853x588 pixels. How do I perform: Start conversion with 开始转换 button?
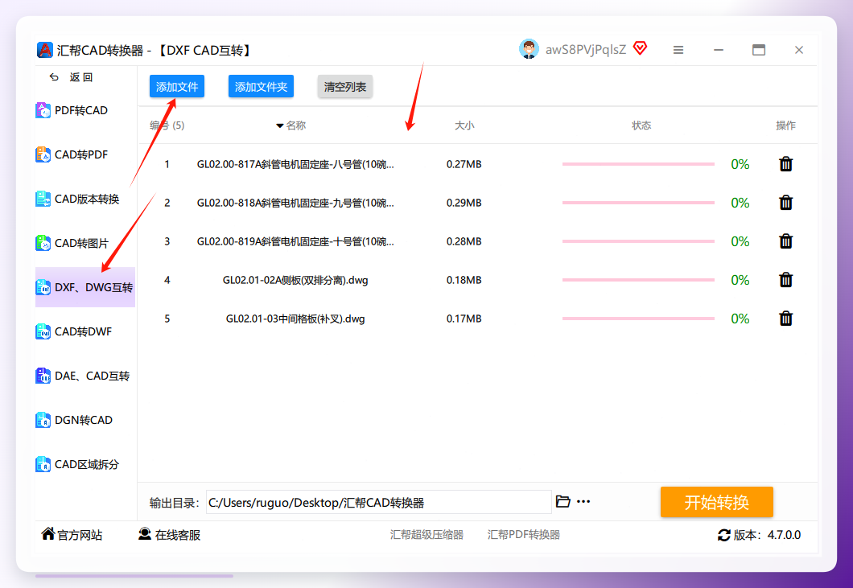(x=716, y=502)
